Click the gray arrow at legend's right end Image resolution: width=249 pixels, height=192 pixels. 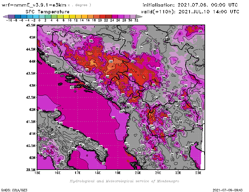pos(139,16)
